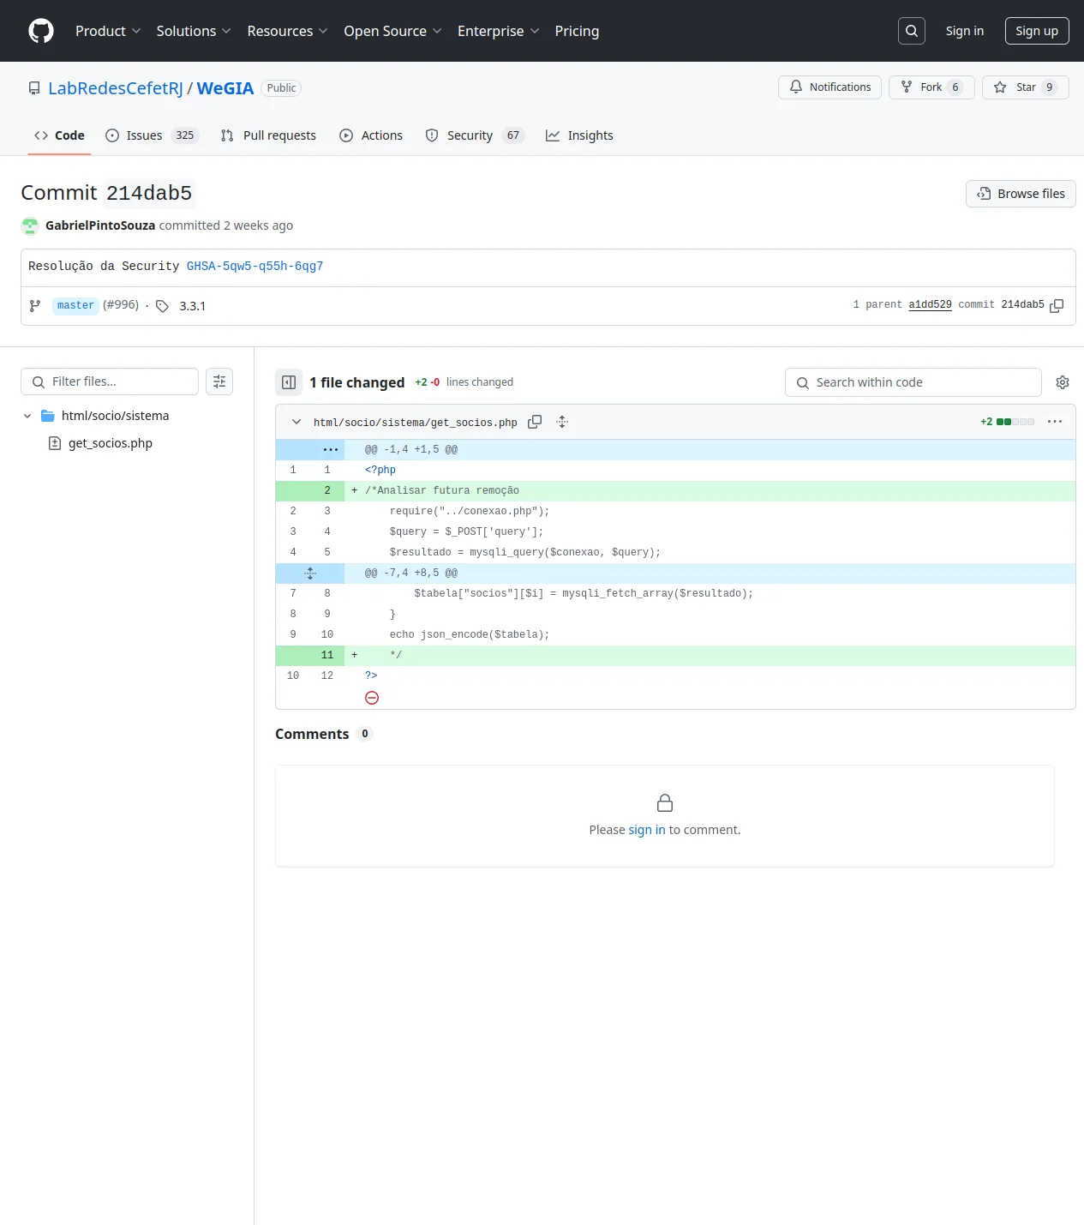Viewport: 1084px width, 1225px height.
Task: Click the Star count 9
Action: pyautogui.click(x=1050, y=87)
